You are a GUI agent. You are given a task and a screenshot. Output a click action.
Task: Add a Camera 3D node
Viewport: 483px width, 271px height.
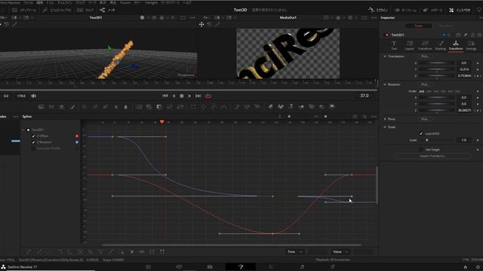point(312,107)
